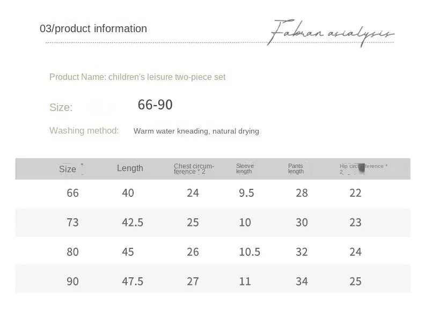424x317 pixels.
Task: Click the 42.5 length value
Action: pos(133,223)
